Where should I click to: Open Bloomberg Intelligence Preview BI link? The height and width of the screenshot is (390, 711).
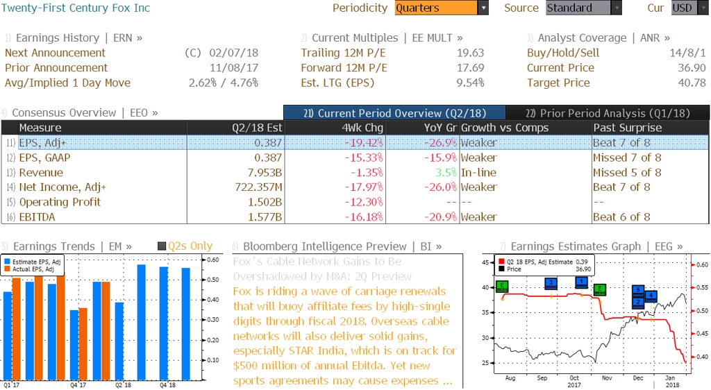coord(342,246)
